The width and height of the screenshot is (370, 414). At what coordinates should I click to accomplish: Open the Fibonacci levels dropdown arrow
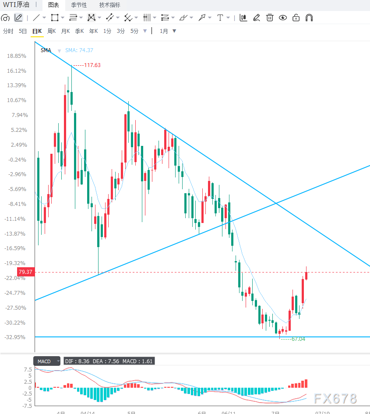[x=173, y=18]
